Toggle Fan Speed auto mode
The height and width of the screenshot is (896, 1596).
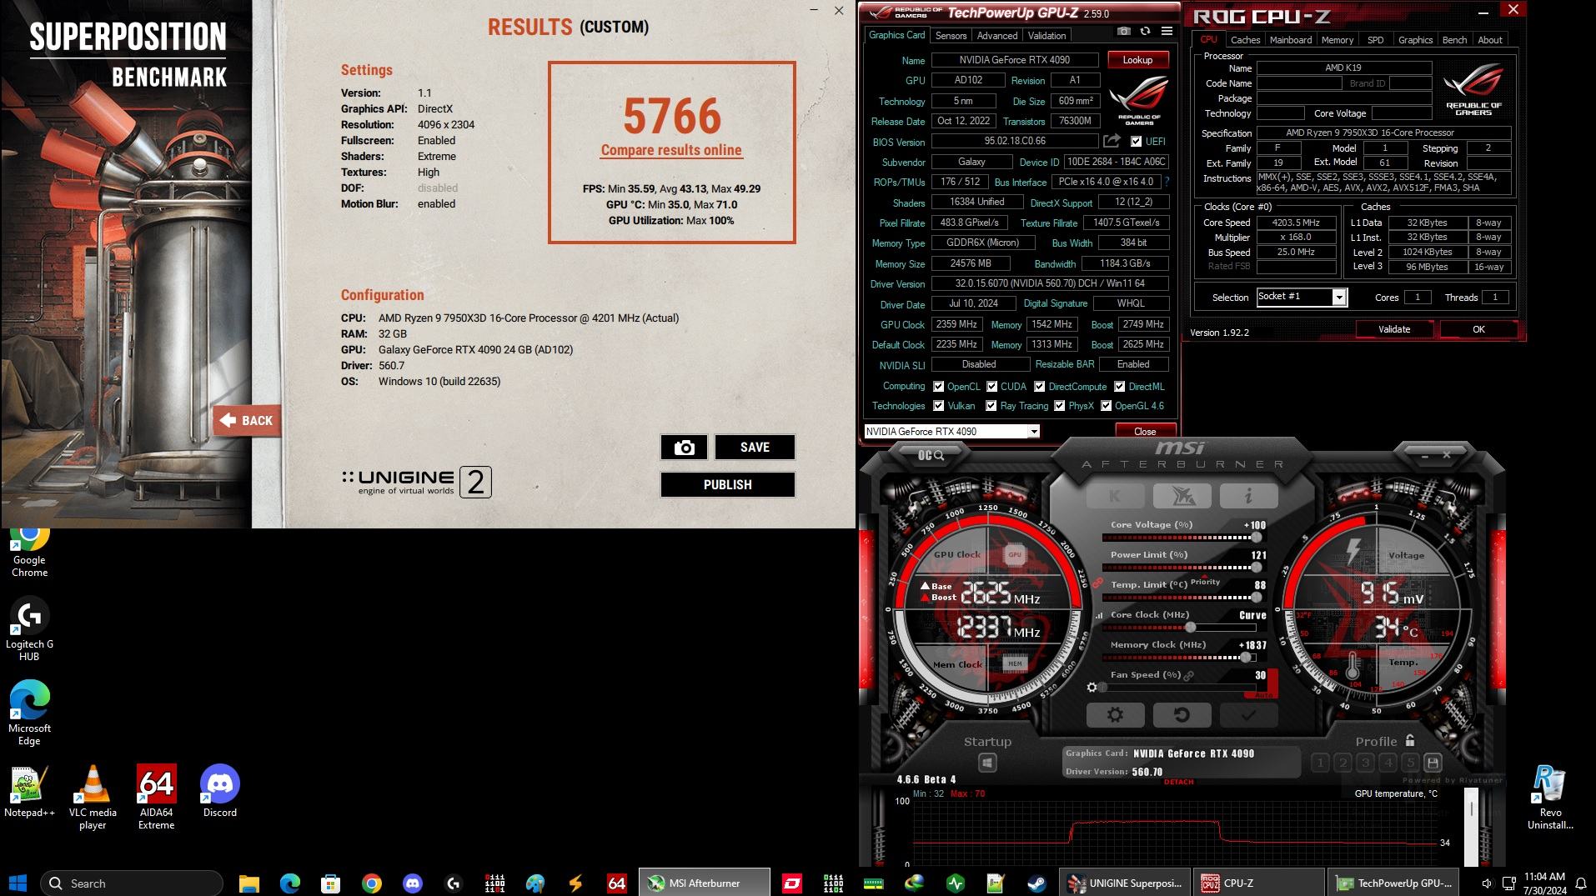click(x=1262, y=694)
